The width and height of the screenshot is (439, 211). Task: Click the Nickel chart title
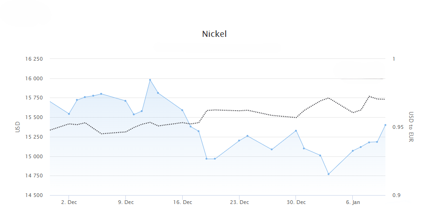[x=214, y=34]
